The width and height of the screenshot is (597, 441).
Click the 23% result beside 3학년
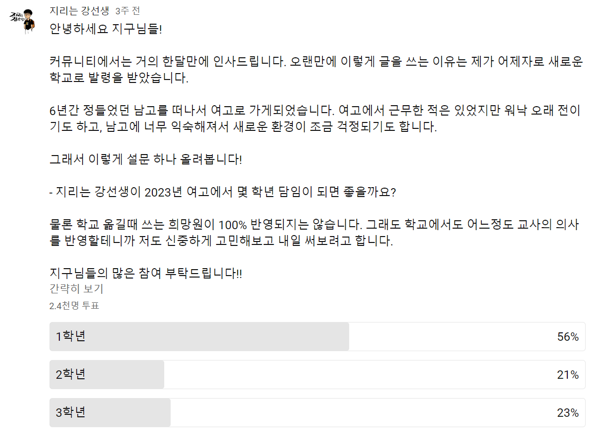point(568,412)
